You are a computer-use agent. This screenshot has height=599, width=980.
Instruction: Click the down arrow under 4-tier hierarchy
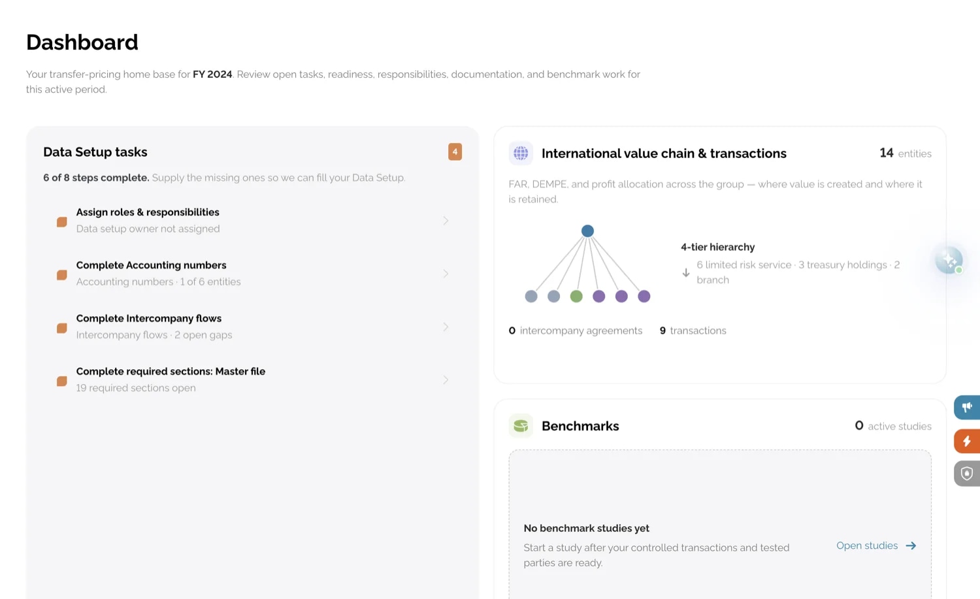pyautogui.click(x=686, y=272)
